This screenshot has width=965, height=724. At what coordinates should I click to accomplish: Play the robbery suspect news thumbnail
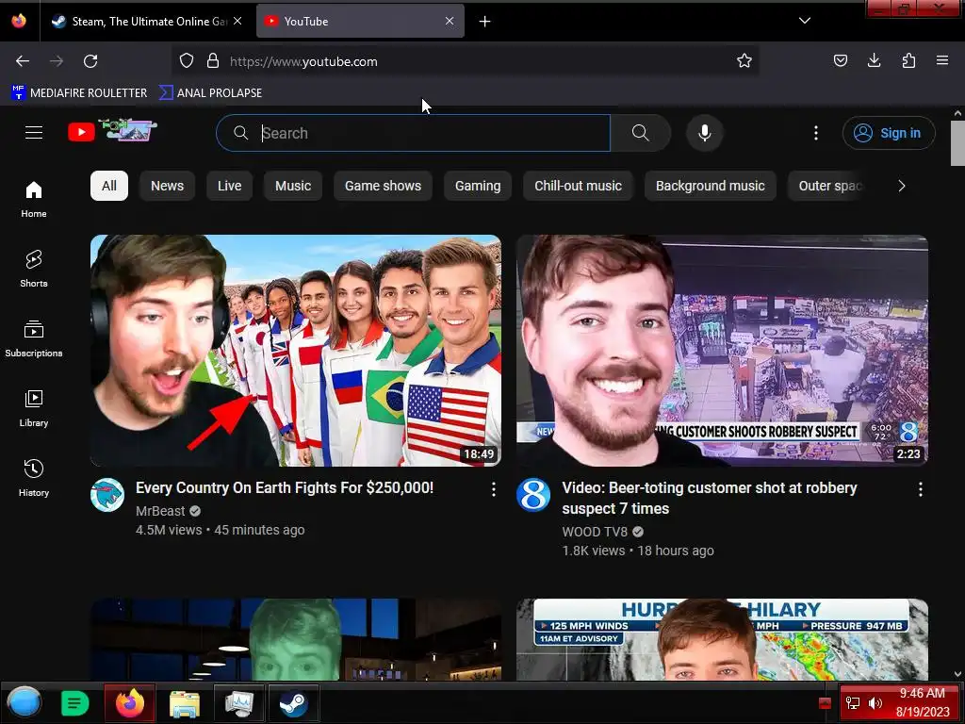(x=722, y=351)
